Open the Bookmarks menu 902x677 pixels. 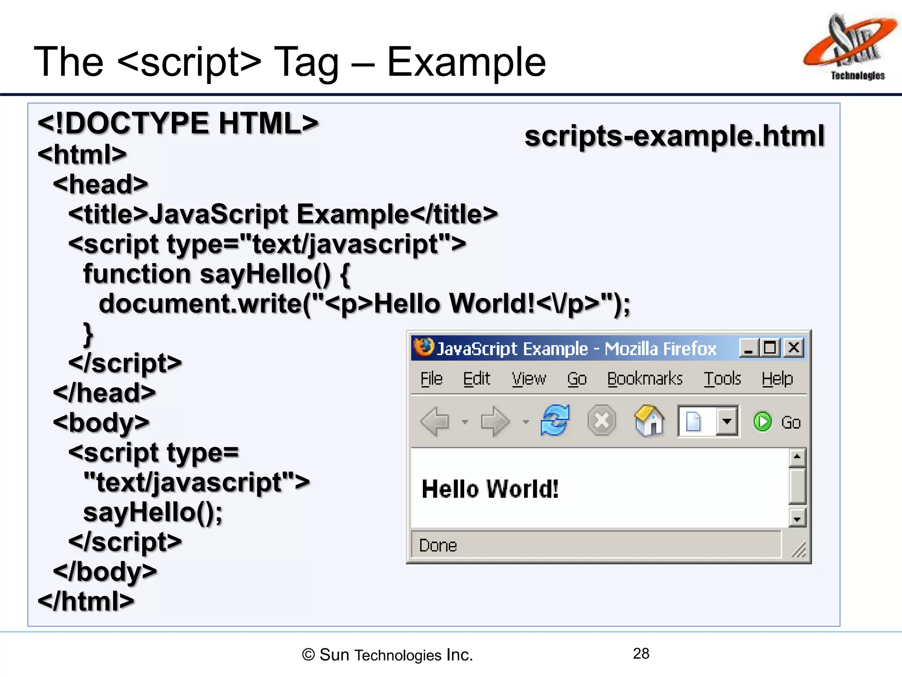pos(645,379)
